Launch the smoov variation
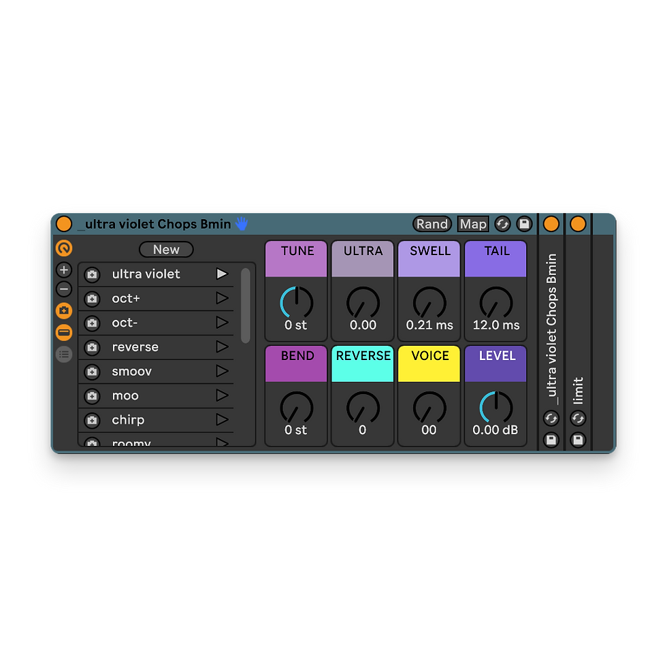 coord(222,371)
